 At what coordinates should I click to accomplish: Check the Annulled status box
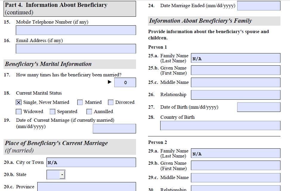(x=89, y=112)
